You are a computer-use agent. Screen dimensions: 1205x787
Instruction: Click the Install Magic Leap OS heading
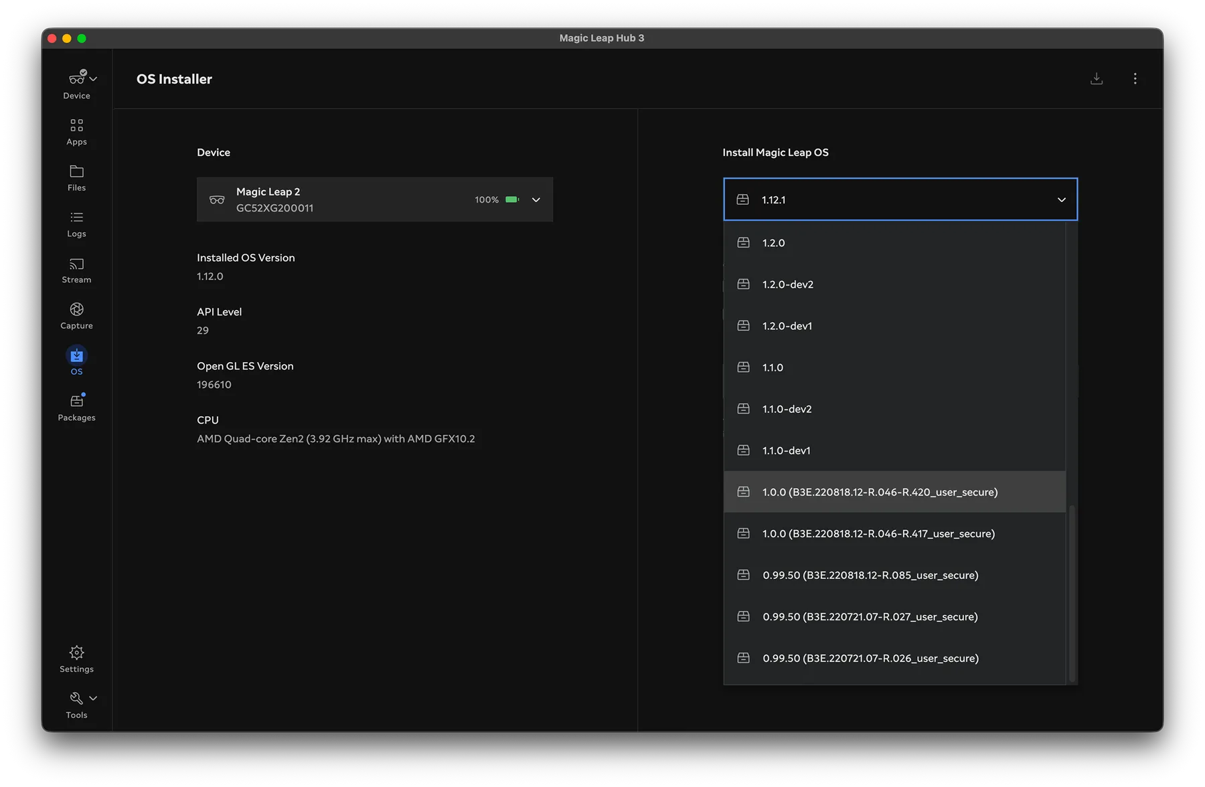(775, 153)
